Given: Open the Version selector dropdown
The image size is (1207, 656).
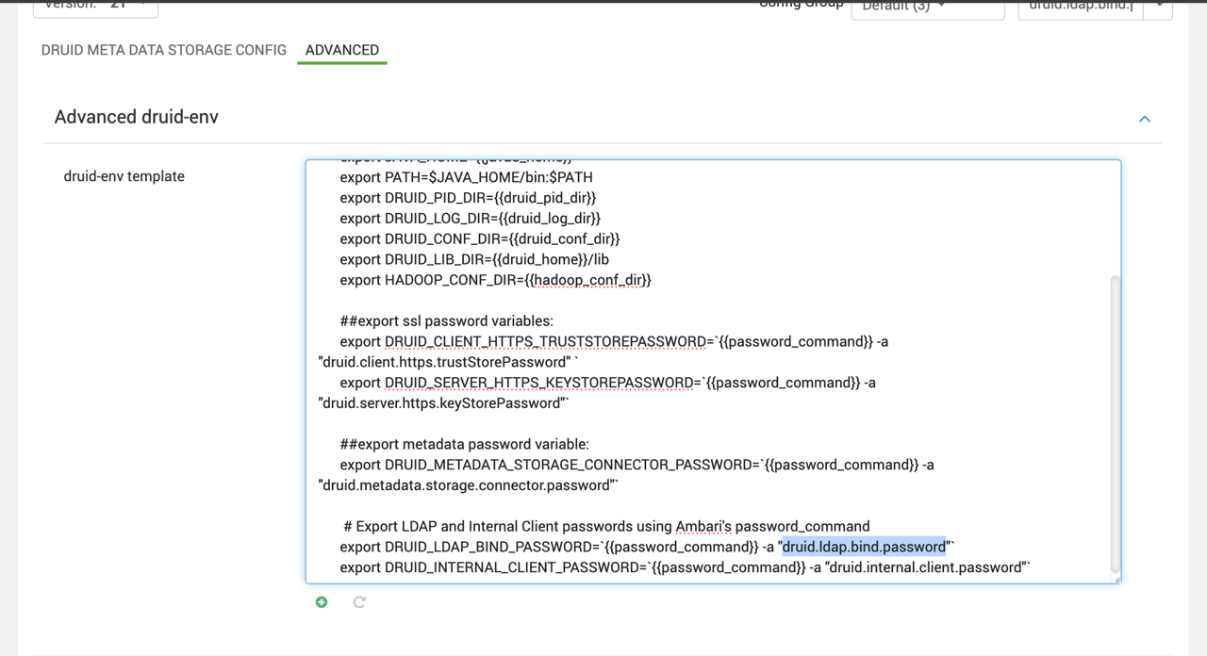Looking at the screenshot, I should coord(95,7).
